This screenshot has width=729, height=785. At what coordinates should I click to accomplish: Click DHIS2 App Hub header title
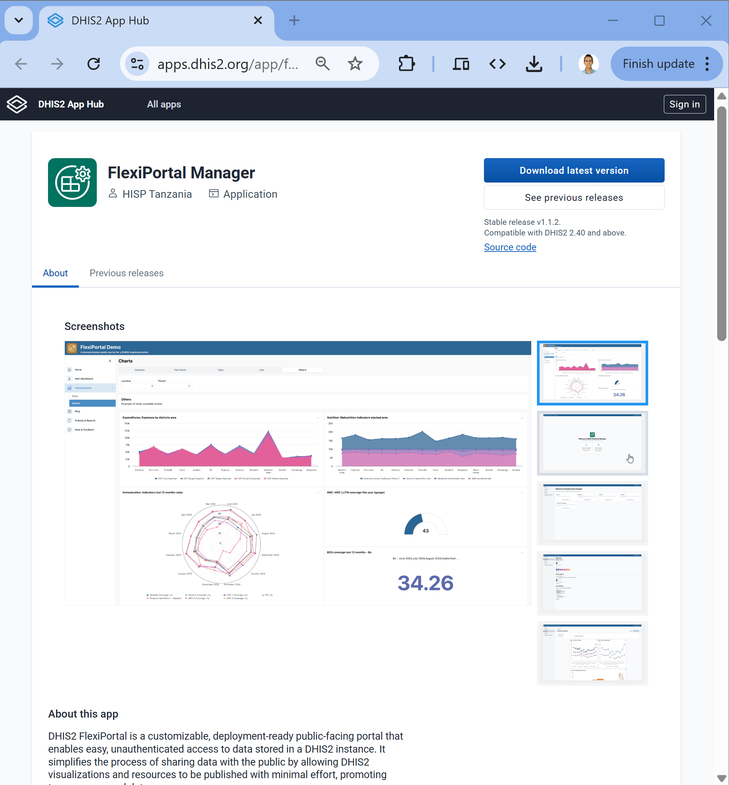point(71,104)
